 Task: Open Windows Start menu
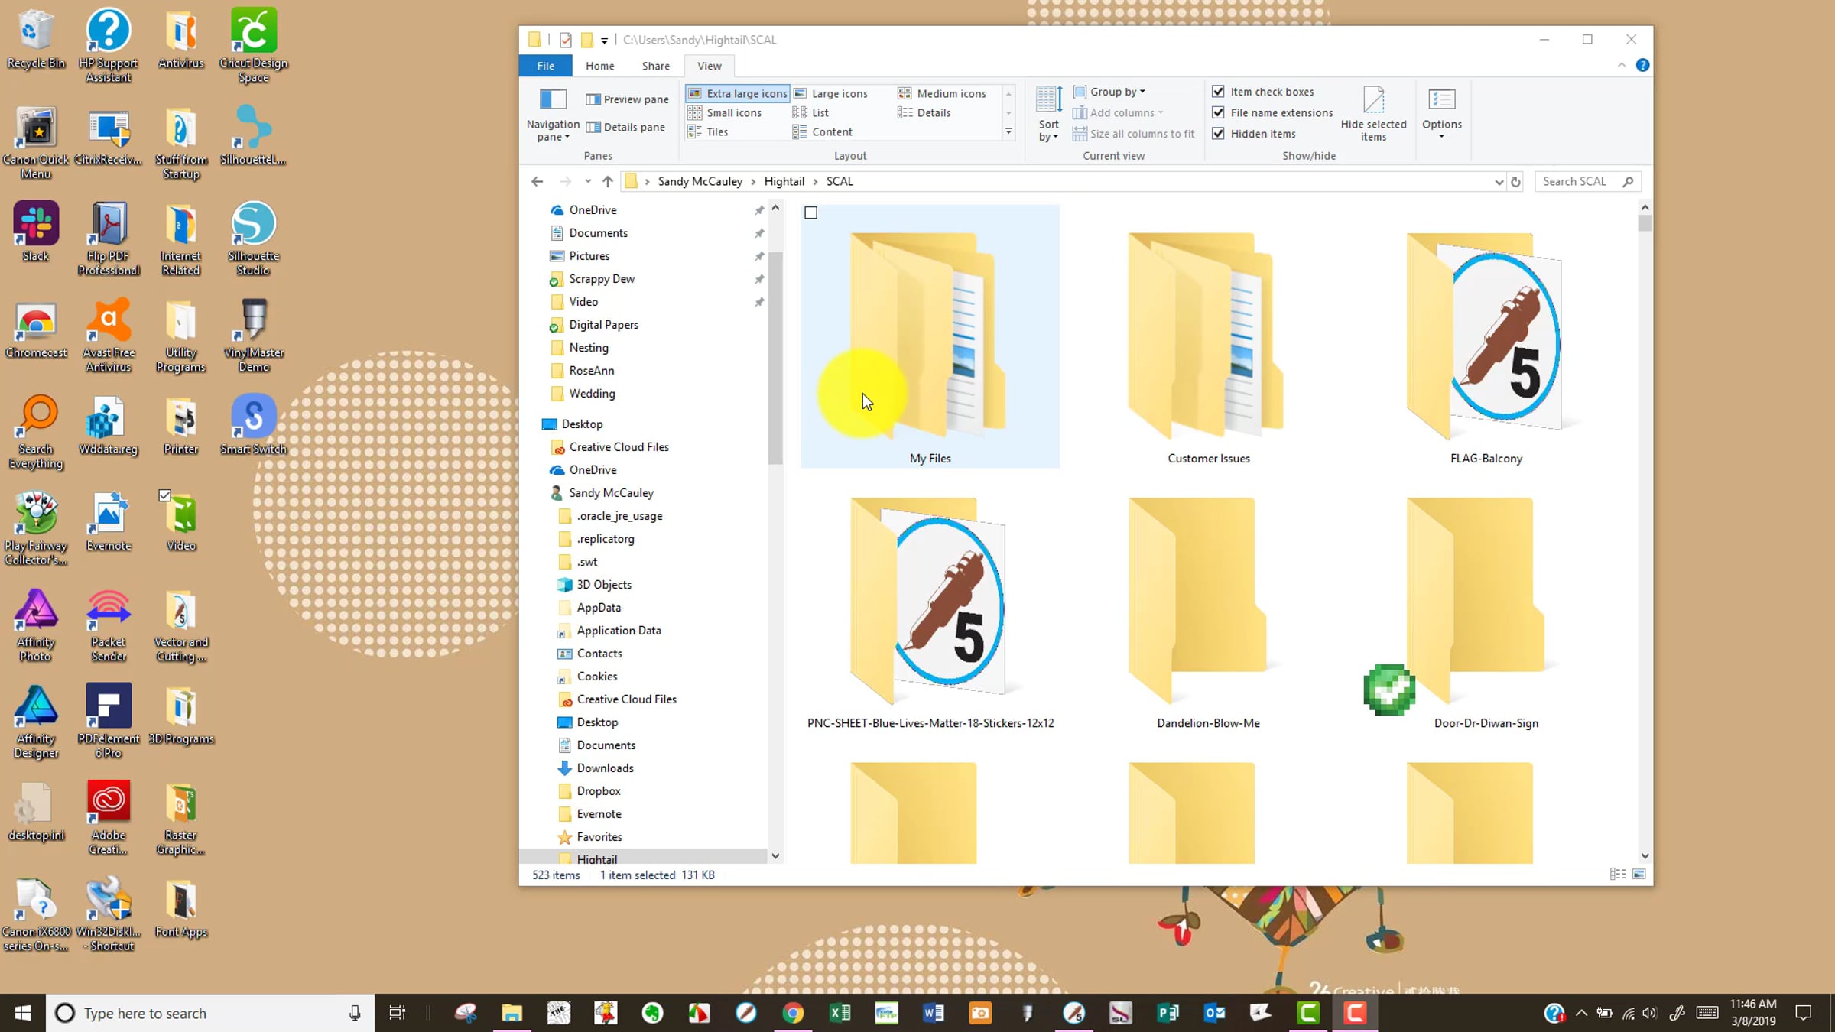coord(23,1013)
